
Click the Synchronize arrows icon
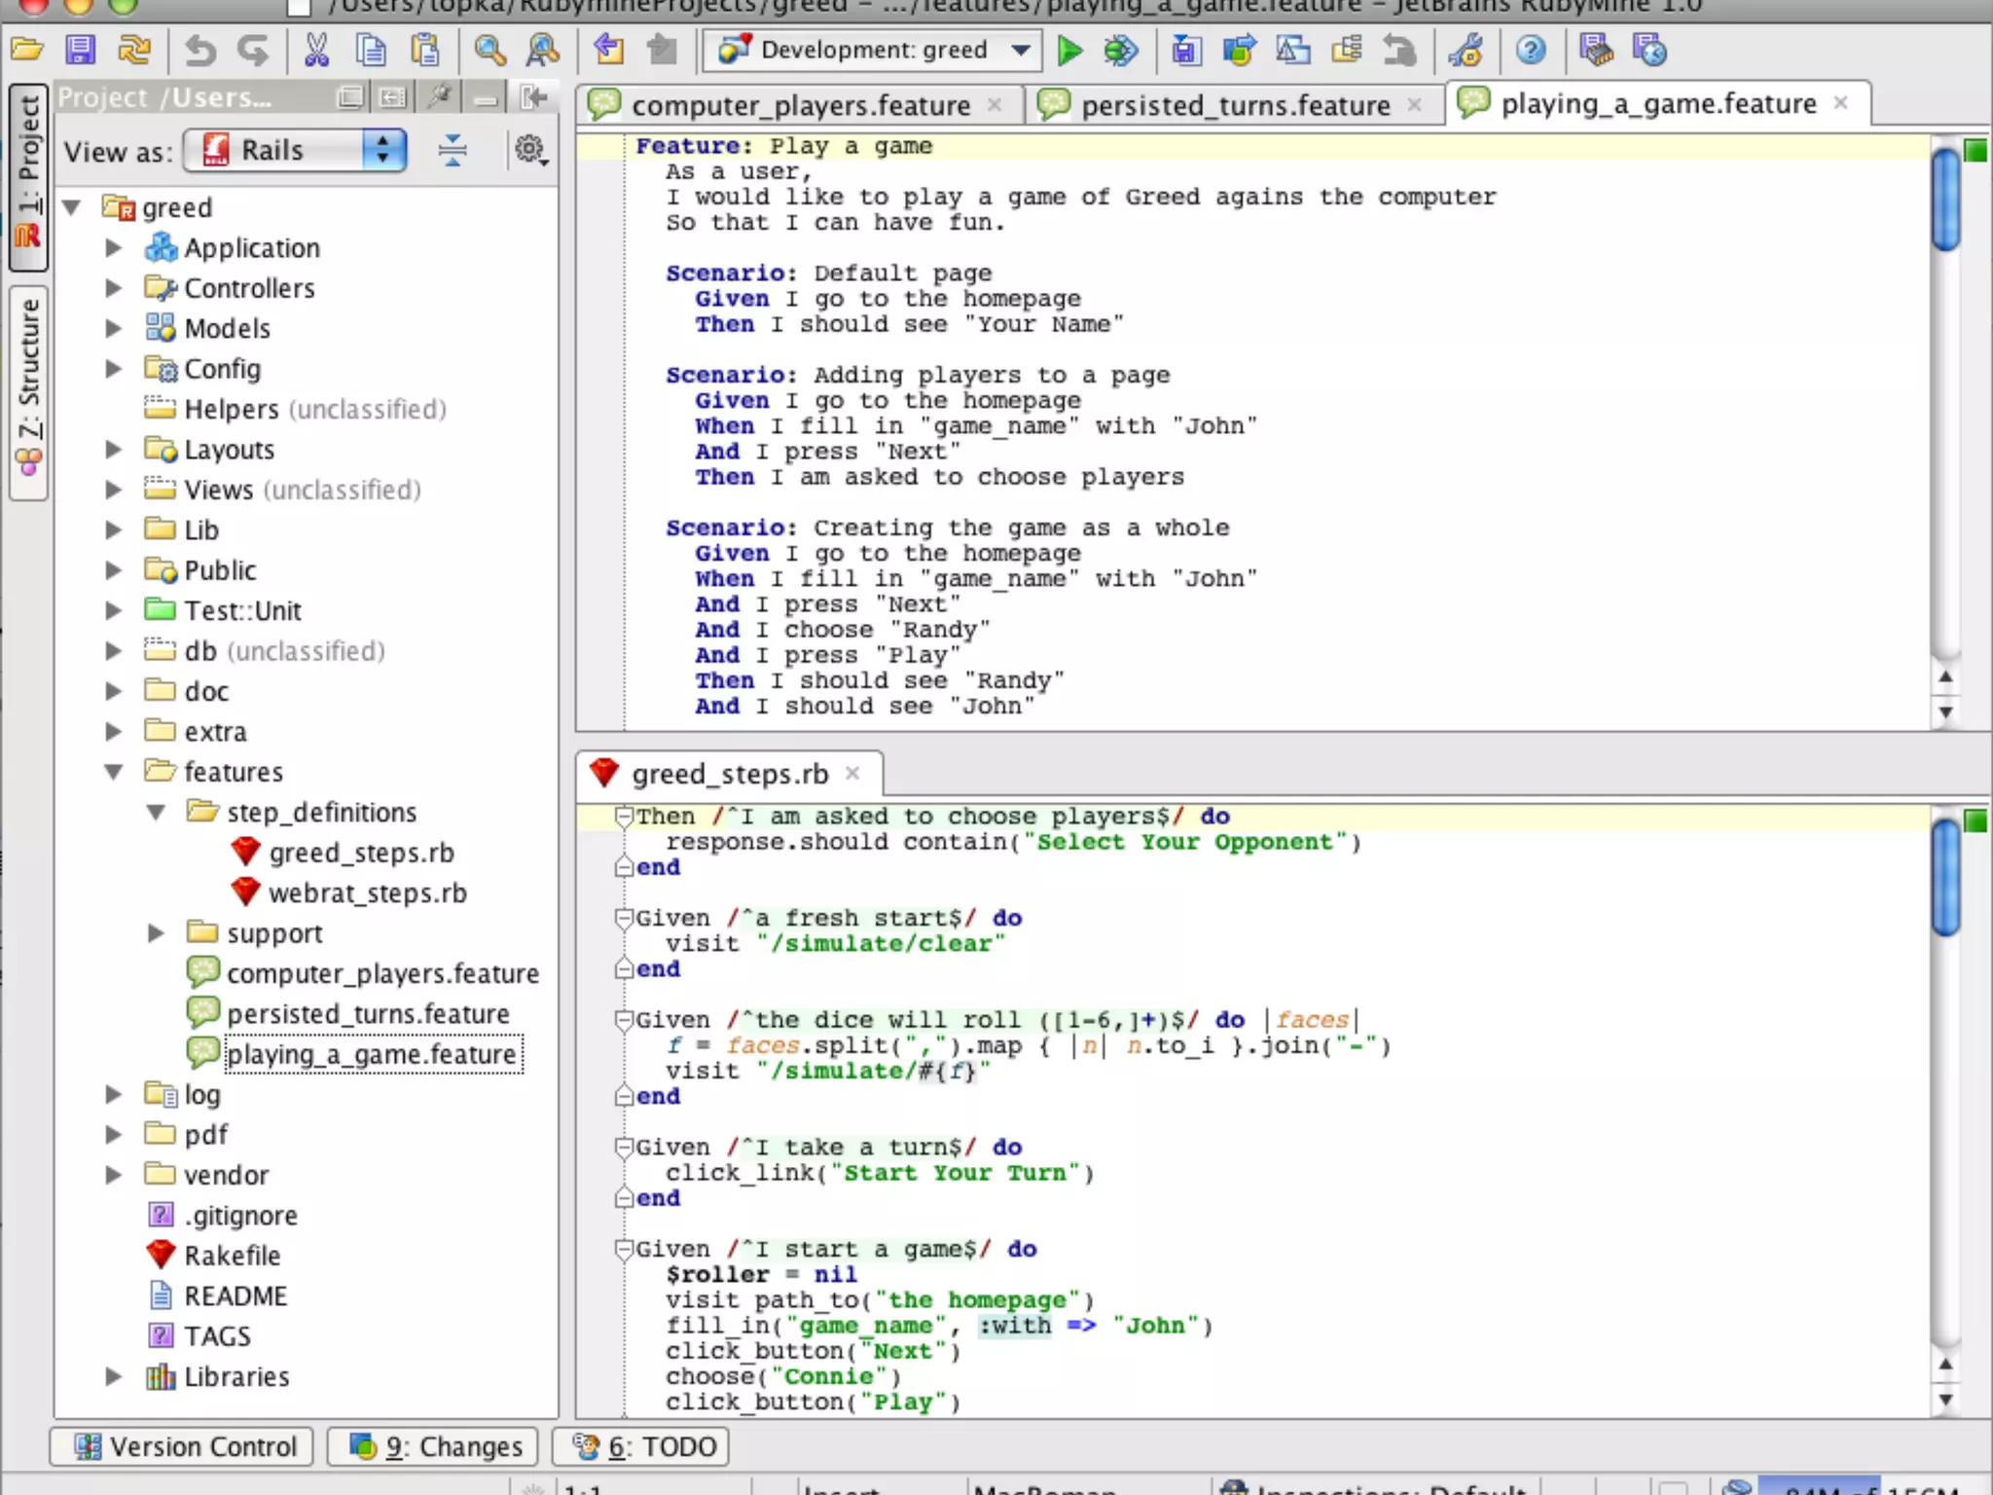coord(134,50)
